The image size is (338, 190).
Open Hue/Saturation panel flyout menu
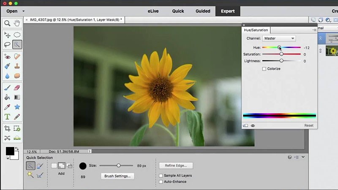point(314,30)
